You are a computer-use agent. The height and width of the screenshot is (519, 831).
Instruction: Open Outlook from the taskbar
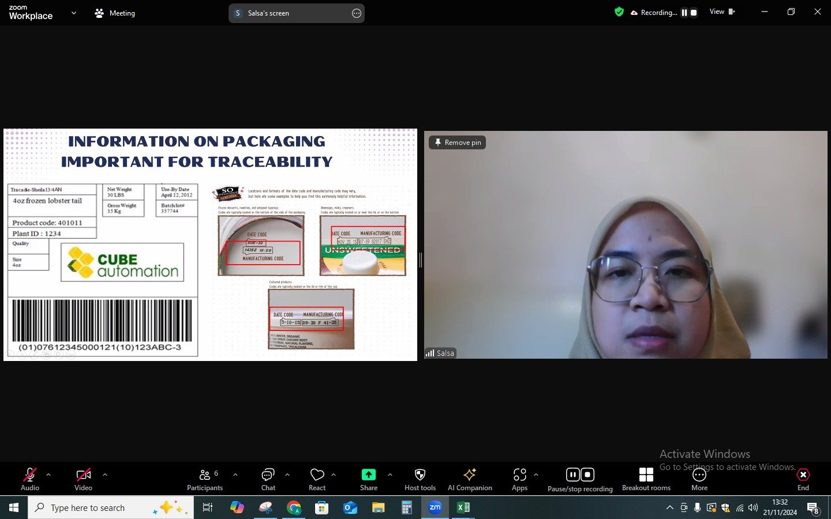(x=350, y=507)
